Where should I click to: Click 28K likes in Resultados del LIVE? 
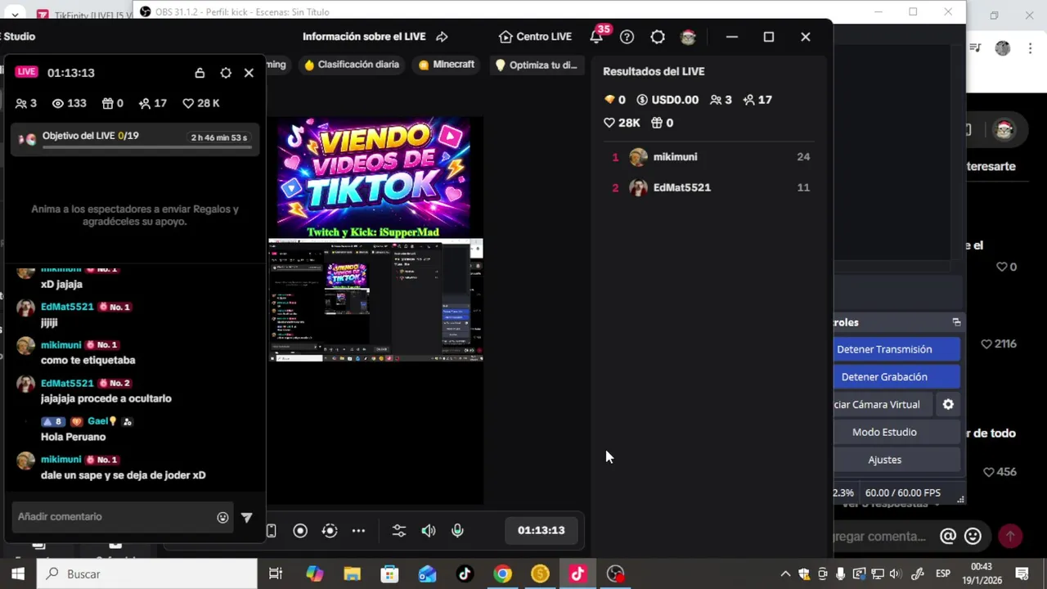coord(622,123)
